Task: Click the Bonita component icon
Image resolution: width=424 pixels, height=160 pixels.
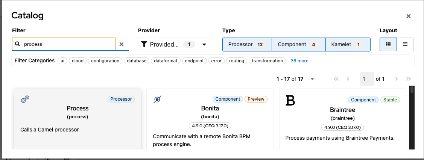Action: click(158, 100)
